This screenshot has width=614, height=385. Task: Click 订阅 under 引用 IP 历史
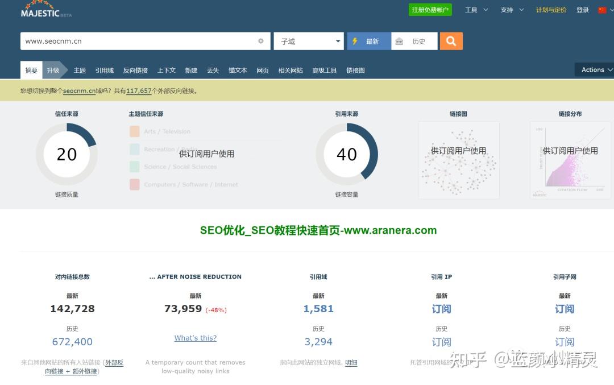point(441,342)
